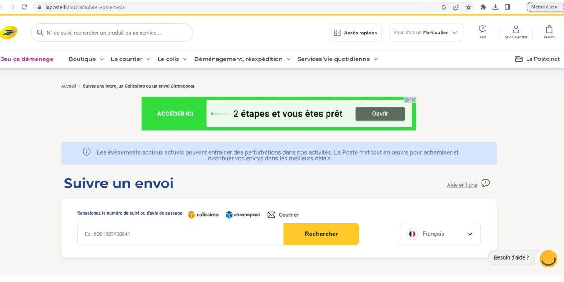
Task: Open the Panier shopping bag
Action: 549,29
